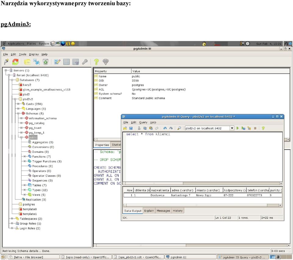
Task: Collapse the Servers (1) tree node
Action: 6,70
